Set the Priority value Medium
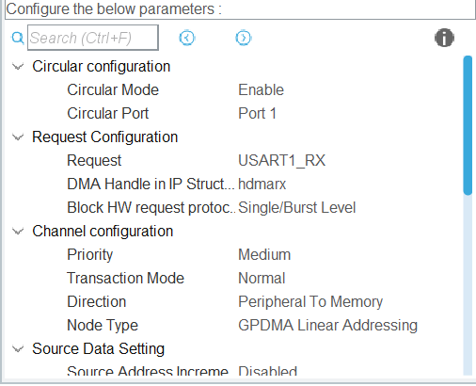 point(264,254)
